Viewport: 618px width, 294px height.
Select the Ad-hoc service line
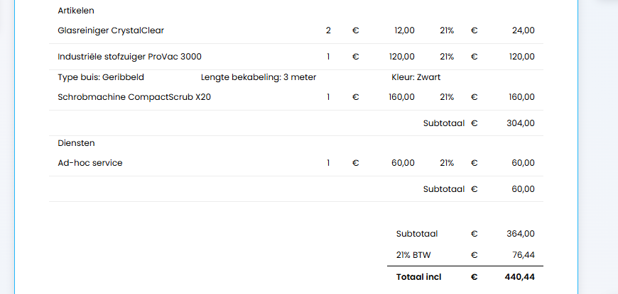[90, 163]
